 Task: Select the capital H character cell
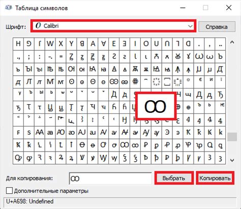tap(18, 44)
